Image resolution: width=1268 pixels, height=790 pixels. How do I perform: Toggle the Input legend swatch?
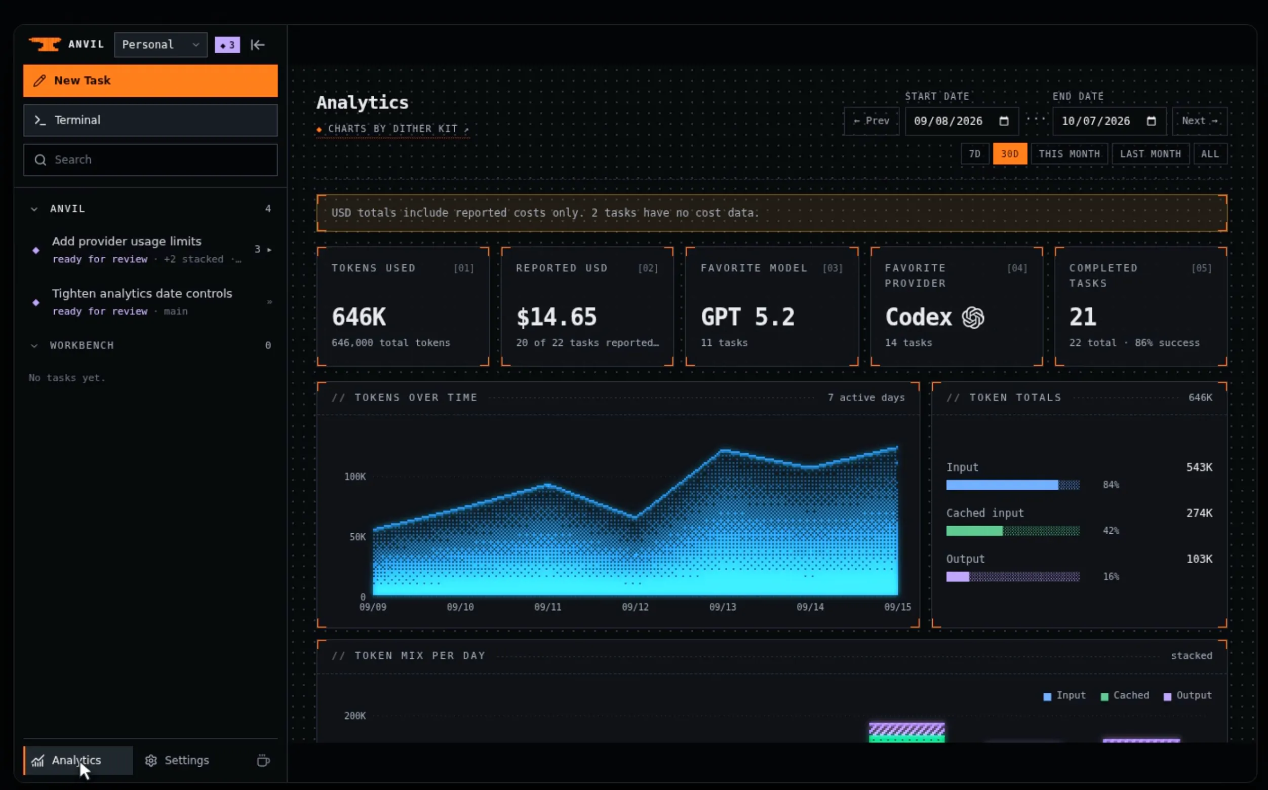pyautogui.click(x=1047, y=696)
